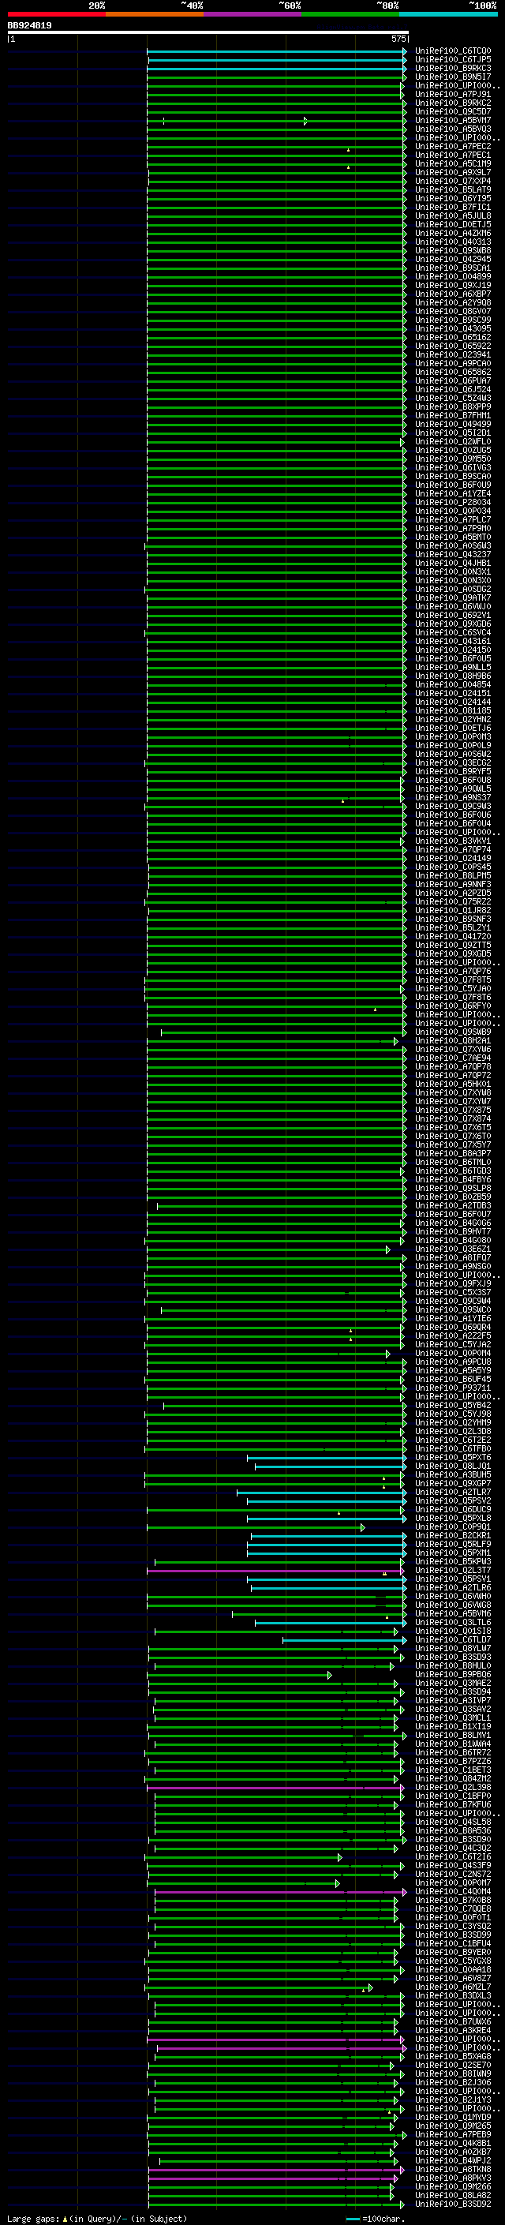
Task: Open hit UniRef100_A7PJ91
Action: [x=453, y=94]
